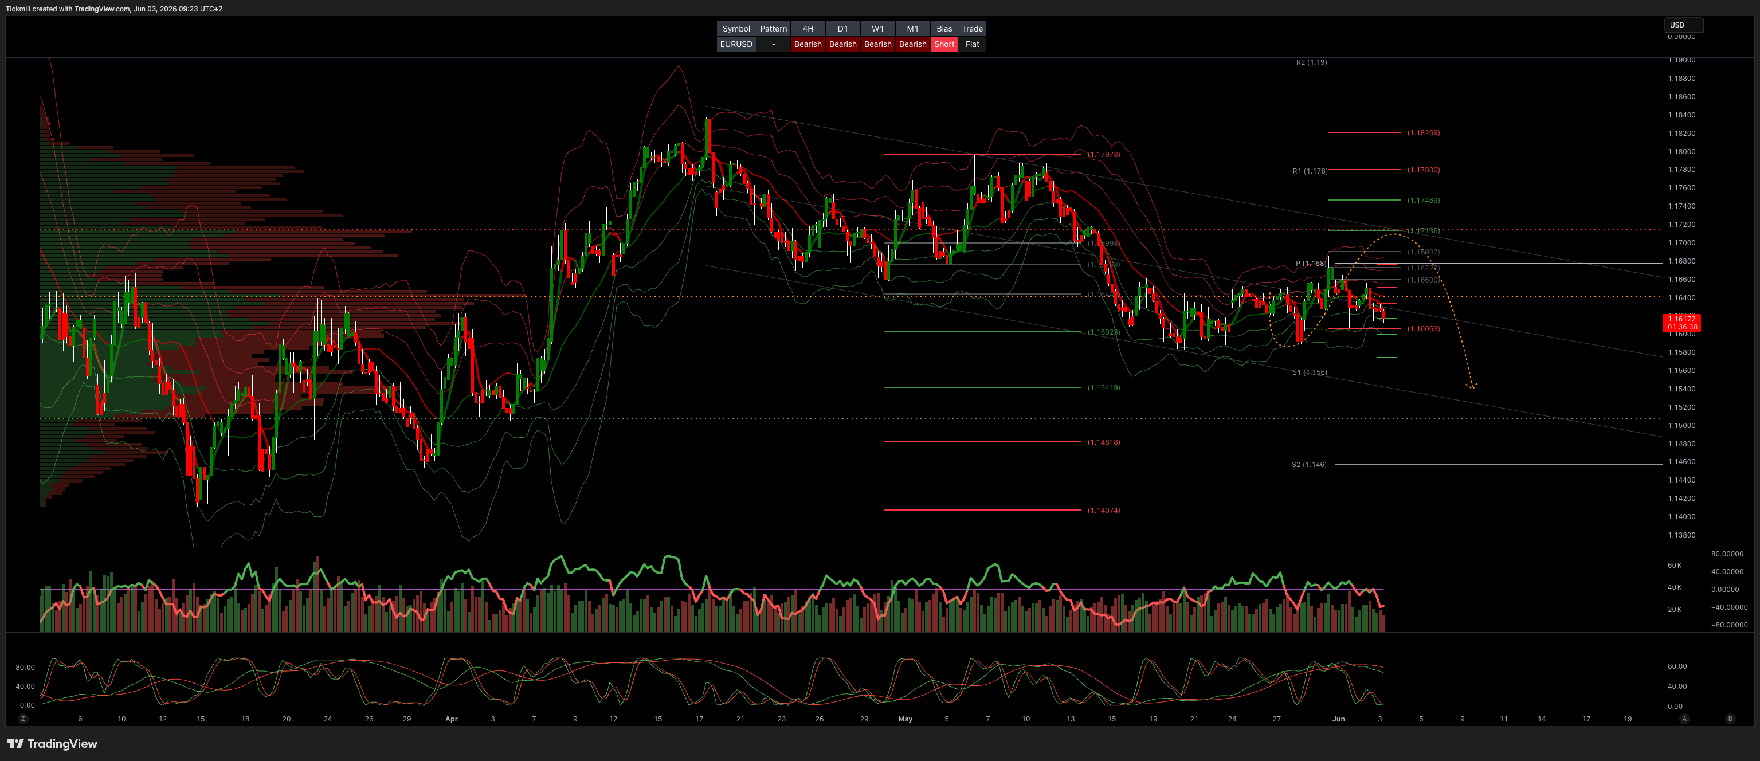1760x761 pixels.
Task: Select the W1 column header
Action: coord(877,29)
